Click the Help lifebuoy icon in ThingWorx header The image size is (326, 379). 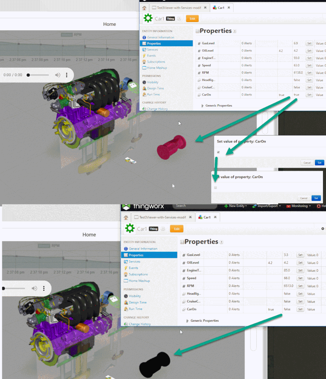[x=319, y=206]
